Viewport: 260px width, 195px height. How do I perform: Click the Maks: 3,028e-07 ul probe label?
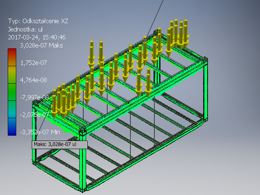pyautogui.click(x=59, y=144)
